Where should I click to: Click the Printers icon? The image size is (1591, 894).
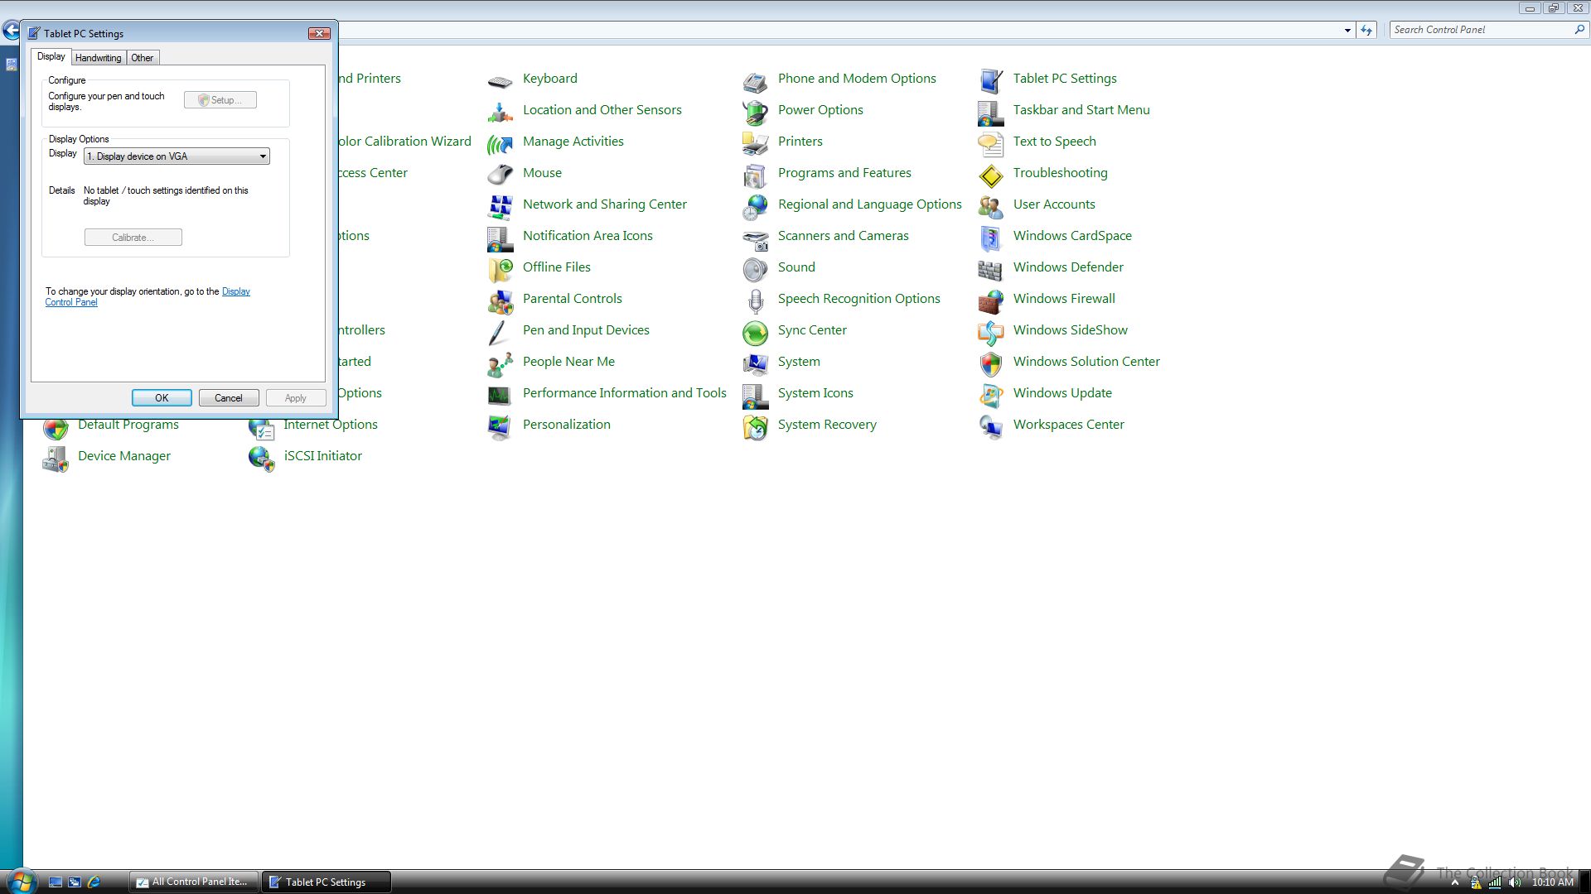coord(755,143)
